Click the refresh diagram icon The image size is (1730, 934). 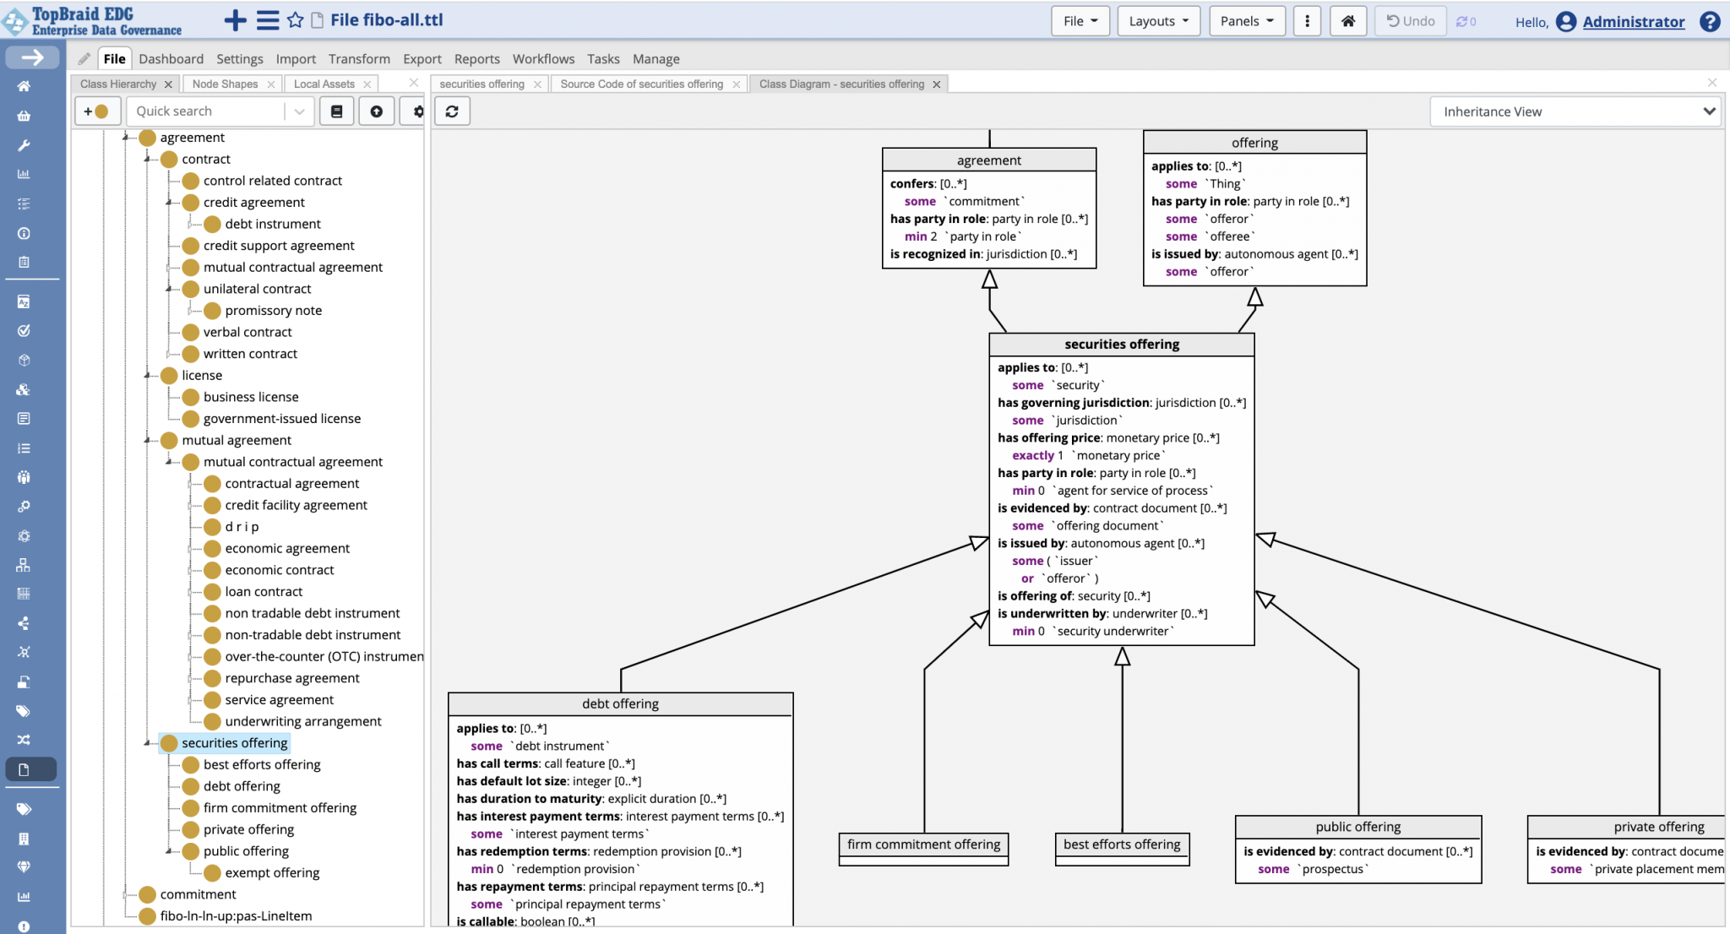click(x=452, y=111)
